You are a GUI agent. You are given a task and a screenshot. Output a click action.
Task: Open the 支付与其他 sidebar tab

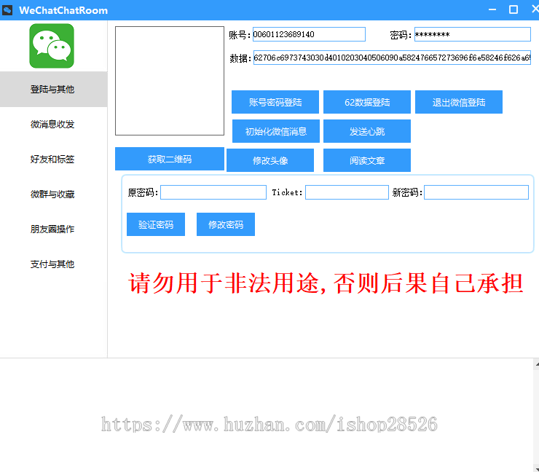tap(54, 264)
